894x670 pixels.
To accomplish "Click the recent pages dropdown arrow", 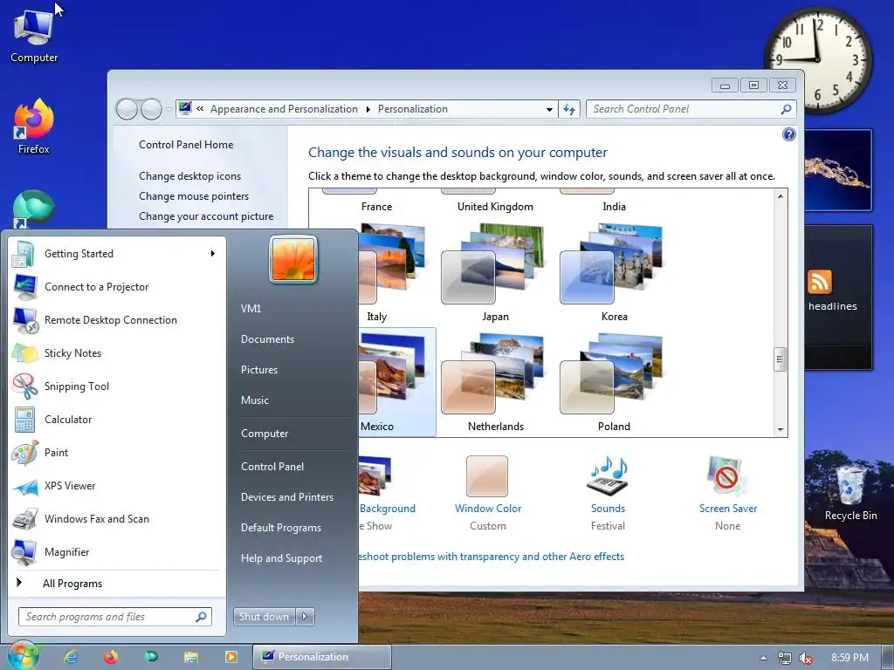I will [168, 109].
